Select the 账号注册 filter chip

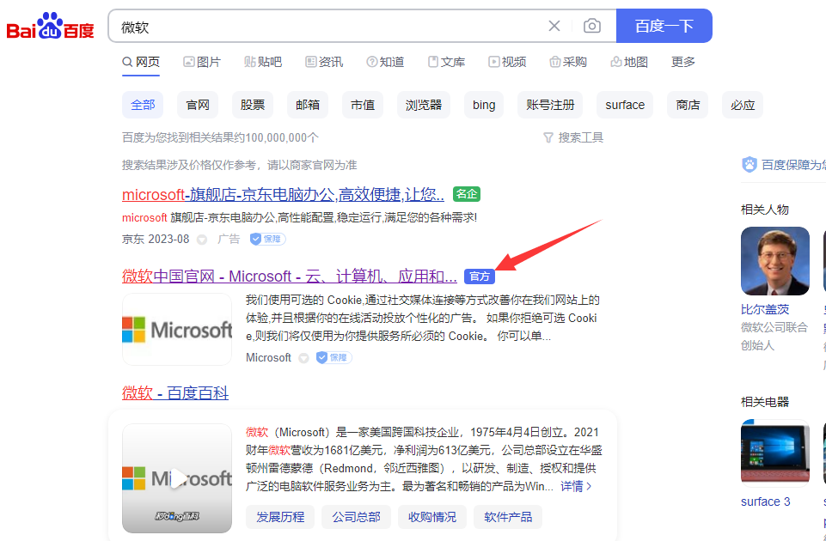pyautogui.click(x=550, y=105)
